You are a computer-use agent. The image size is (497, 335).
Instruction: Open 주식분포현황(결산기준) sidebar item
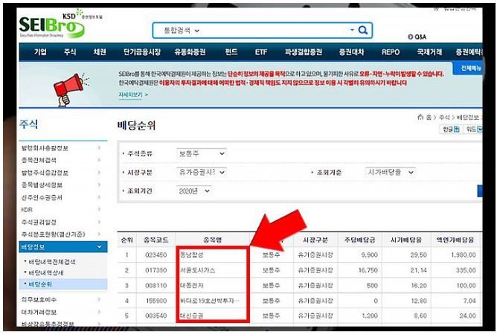53,234
